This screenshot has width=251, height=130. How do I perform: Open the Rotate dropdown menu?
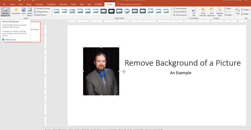click(x=228, y=15)
